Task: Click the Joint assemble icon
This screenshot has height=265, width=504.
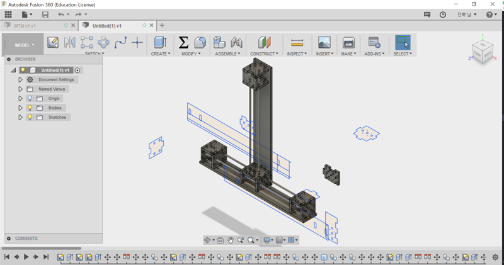Action: pos(236,42)
